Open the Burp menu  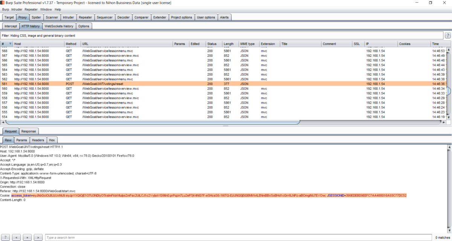coord(6,9)
